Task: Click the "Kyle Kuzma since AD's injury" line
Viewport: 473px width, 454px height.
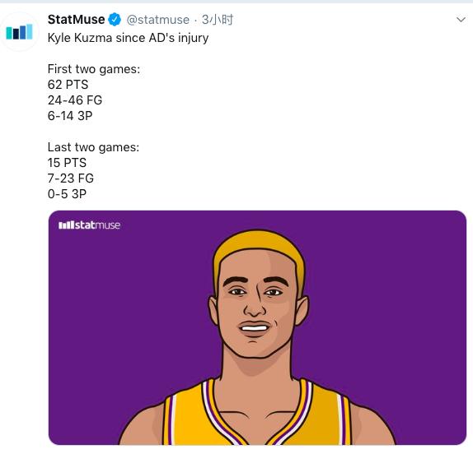Action: click(x=128, y=38)
